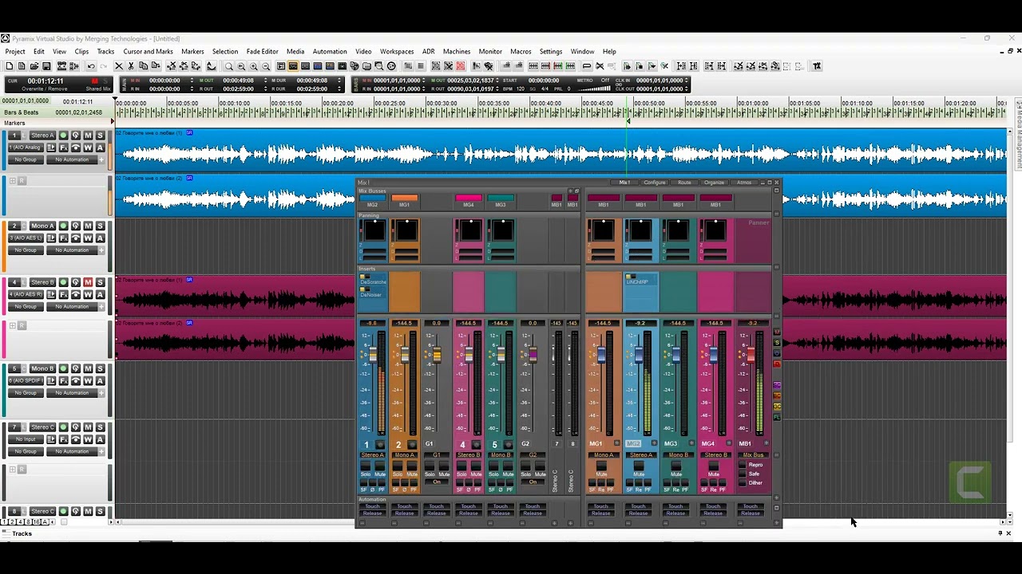Click the monitor icon on track 7 Stereo C

76,427
